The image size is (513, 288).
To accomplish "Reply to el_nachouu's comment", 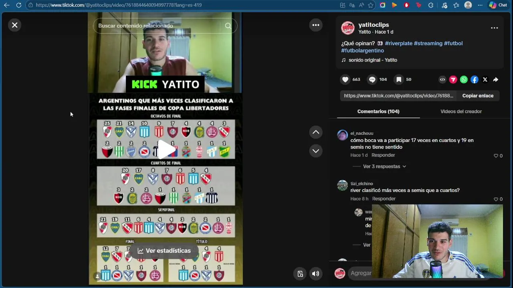I will tap(383, 155).
